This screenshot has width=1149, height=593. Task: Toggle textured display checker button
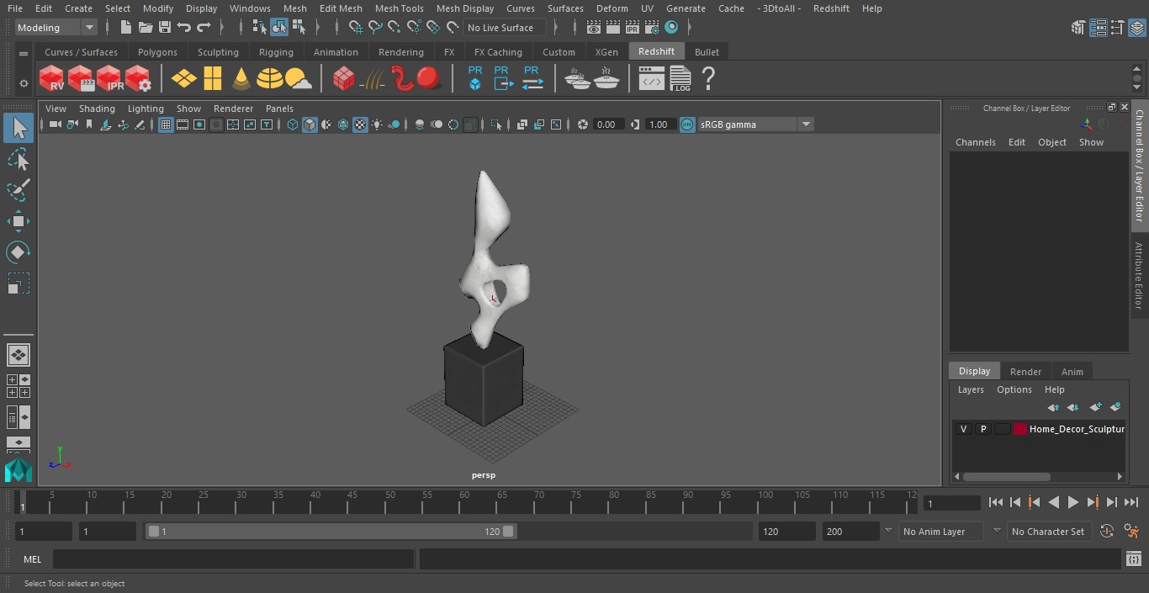[x=360, y=124]
